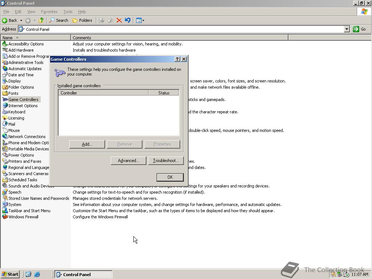Select the Folder Options icon
The width and height of the screenshot is (372, 279).
[x=5, y=87]
